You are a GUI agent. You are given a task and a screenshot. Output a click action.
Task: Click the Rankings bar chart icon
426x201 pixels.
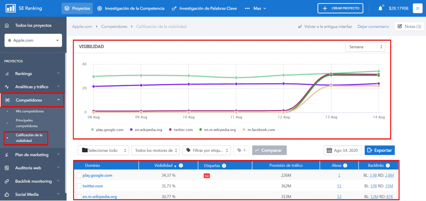7,74
